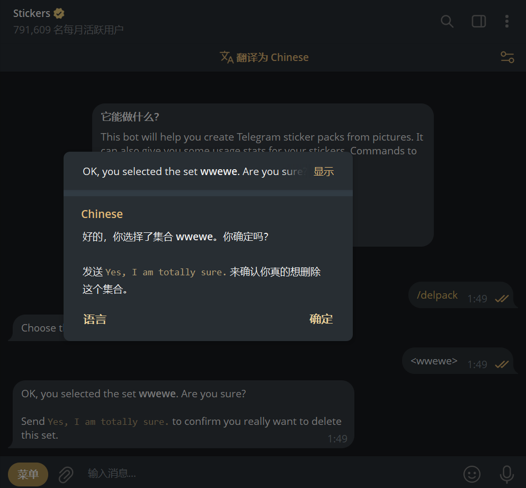526x488 pixels.
Task: Click the Chinese language heading in dialog
Action: pyautogui.click(x=102, y=214)
